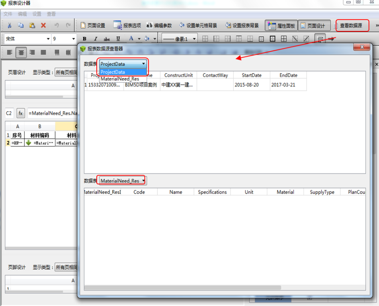Toggle strikethrough abc formatting

coord(107,39)
